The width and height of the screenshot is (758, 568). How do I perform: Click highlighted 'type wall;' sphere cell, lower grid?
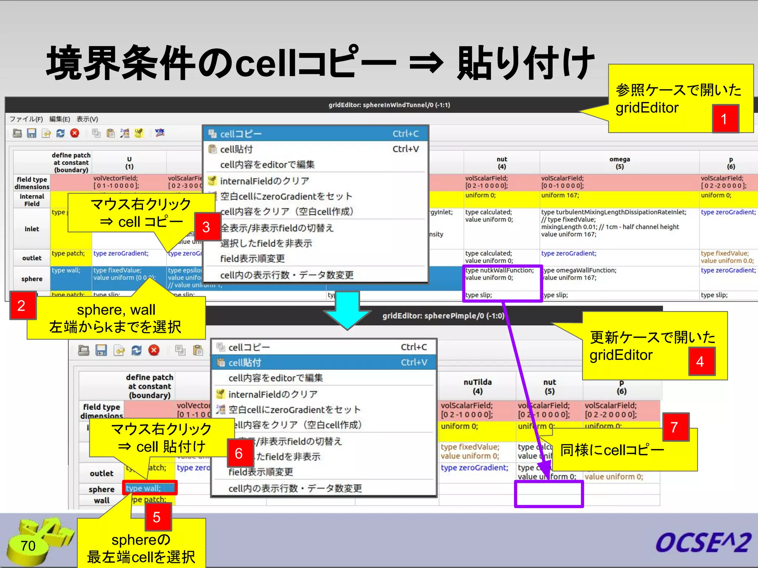[150, 488]
